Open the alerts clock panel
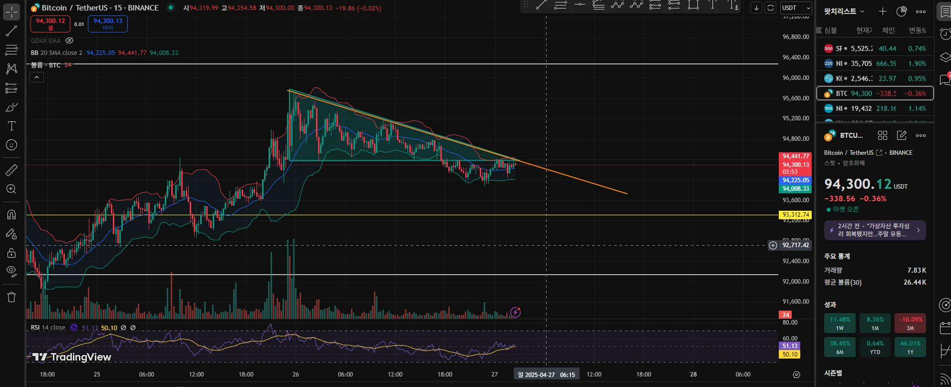Screen dimensions: 951x387 (945, 34)
